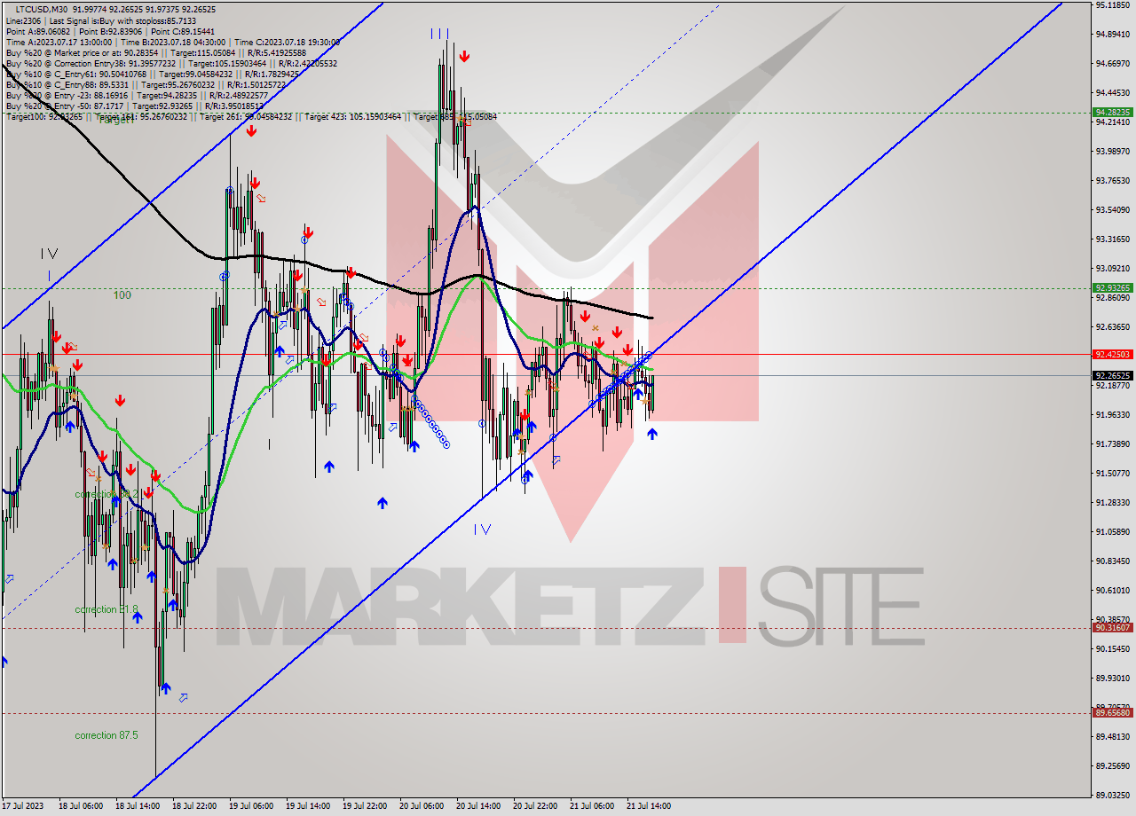
Task: Click the '21 Jul 06:00' time label
Action: coord(592,806)
